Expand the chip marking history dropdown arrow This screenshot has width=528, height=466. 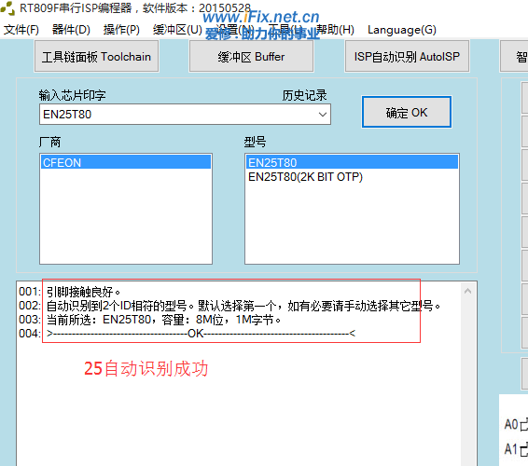pyautogui.click(x=322, y=115)
